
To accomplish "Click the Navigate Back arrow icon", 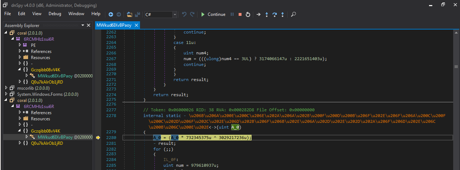I will click(111, 14).
